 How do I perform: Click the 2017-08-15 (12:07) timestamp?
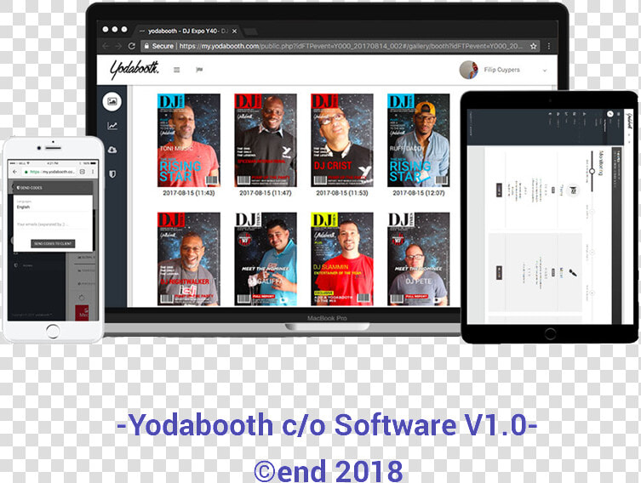click(419, 193)
